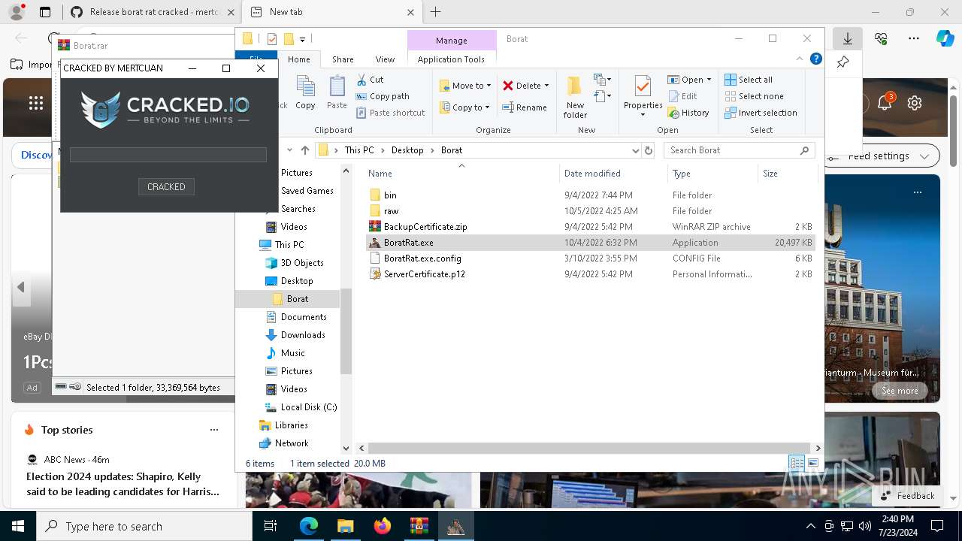This screenshot has height=541, width=962.
Task: Open page settings gear icon
Action: [915, 103]
